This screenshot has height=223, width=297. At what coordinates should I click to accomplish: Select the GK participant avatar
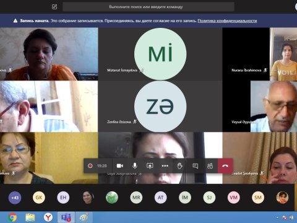tap(39, 198)
